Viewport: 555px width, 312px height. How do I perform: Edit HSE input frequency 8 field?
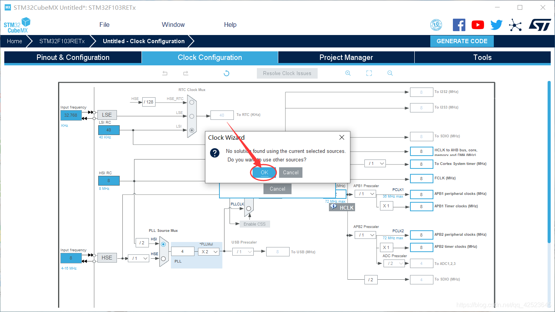coord(71,258)
